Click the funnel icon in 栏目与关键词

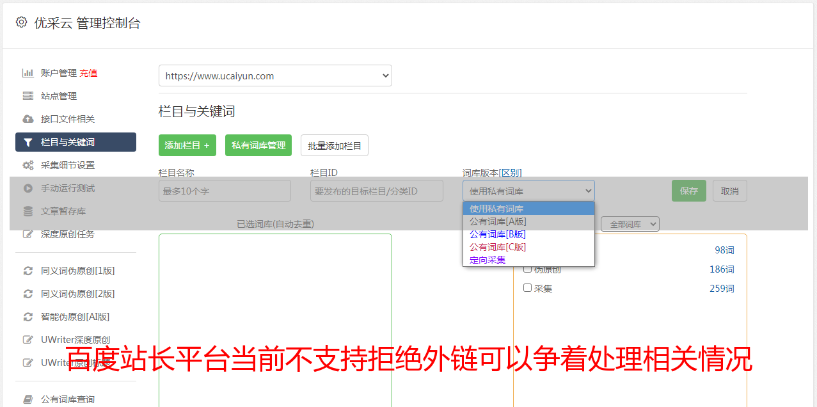pyautogui.click(x=28, y=142)
